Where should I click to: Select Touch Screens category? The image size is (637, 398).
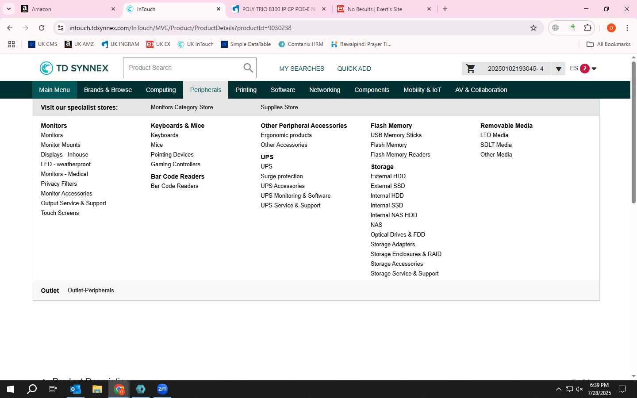(x=60, y=213)
